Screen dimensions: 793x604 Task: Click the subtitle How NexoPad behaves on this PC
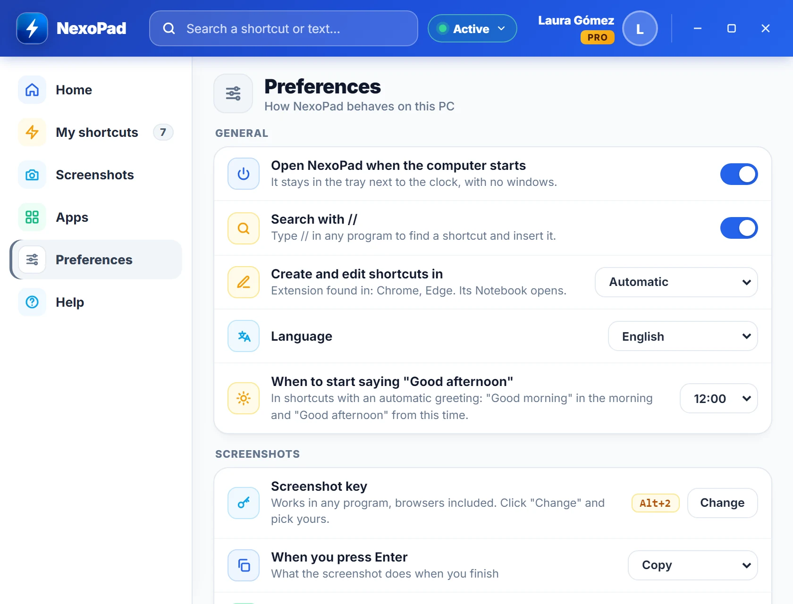pos(359,106)
